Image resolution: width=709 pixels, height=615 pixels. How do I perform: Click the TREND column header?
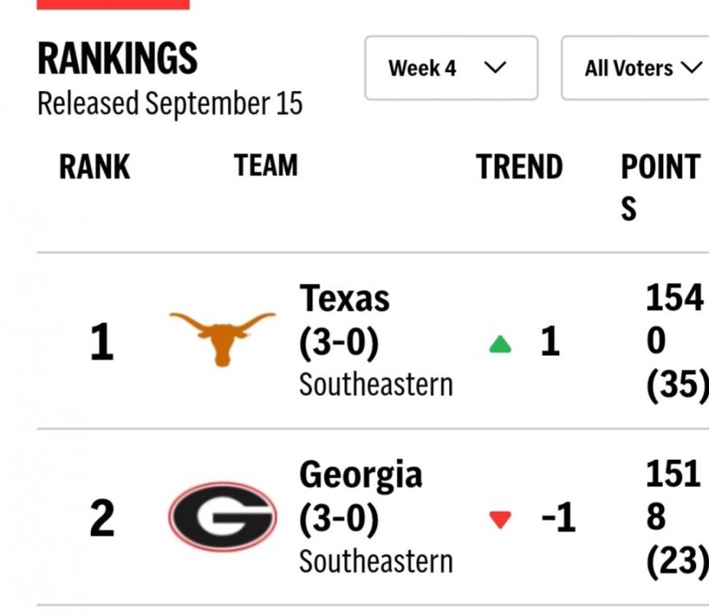[x=520, y=167]
